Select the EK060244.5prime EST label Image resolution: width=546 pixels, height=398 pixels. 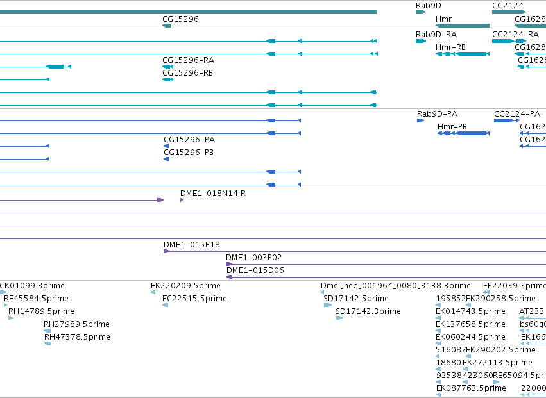click(470, 337)
